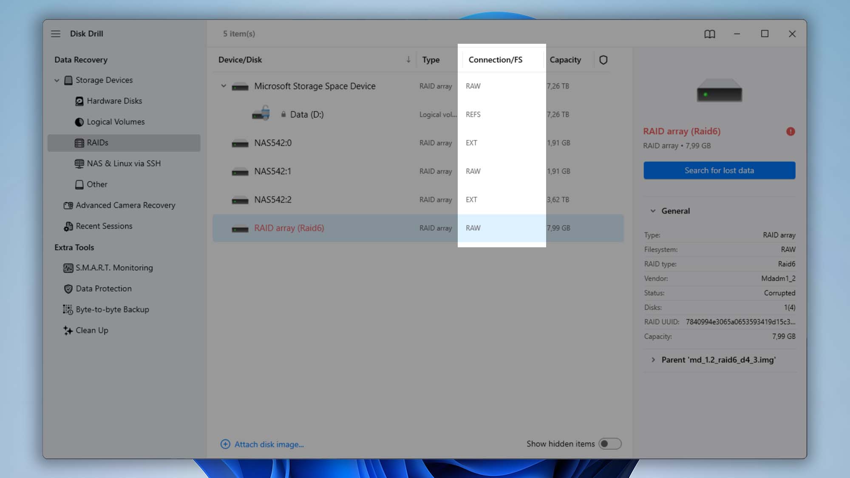Click the NAS542:0 drive icon
This screenshot has width=850, height=478.
[240, 144]
